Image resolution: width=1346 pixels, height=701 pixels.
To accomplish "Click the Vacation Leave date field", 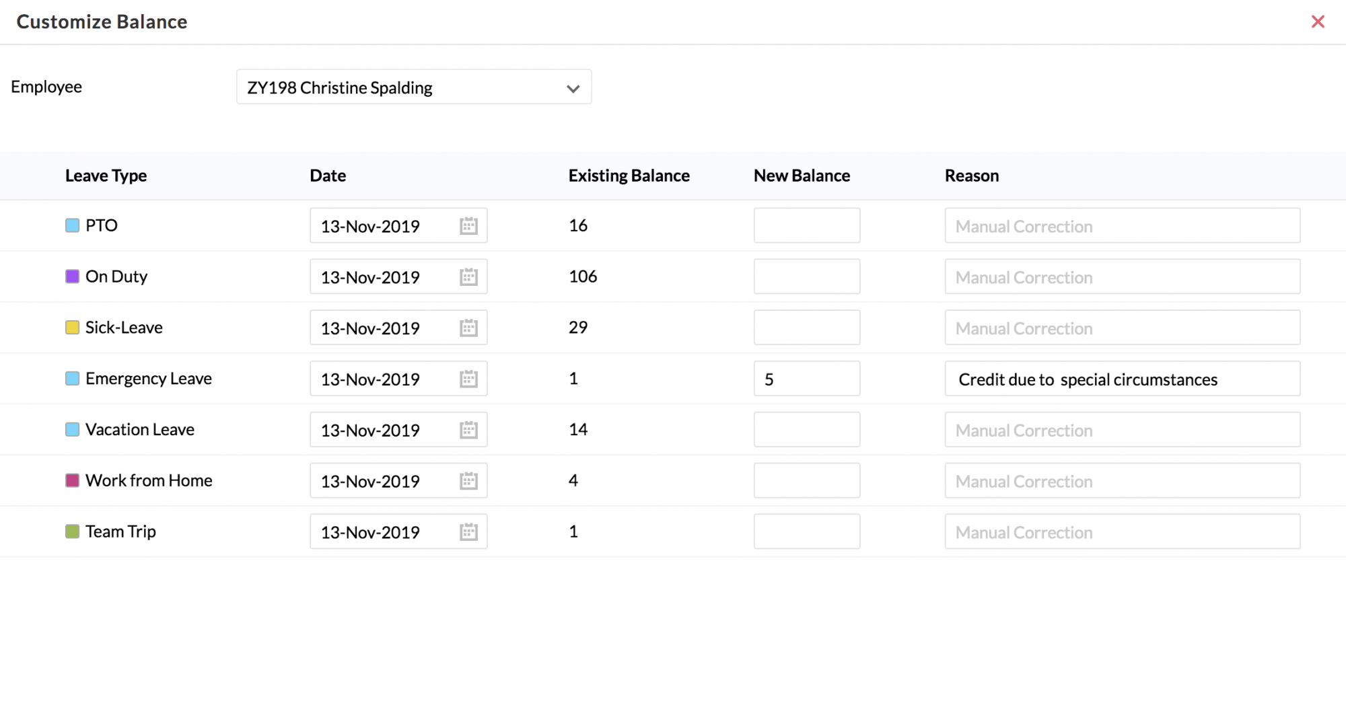I will point(384,430).
